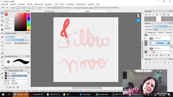Add a new brush in Pincel panel

point(6,87)
